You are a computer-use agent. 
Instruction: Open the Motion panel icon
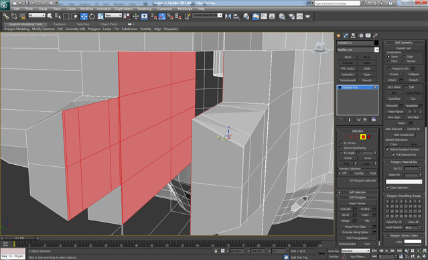(x=361, y=36)
